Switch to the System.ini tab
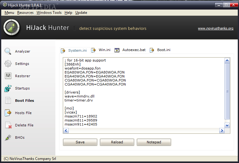The height and width of the screenshot is (163, 239). pyautogui.click(x=75, y=50)
